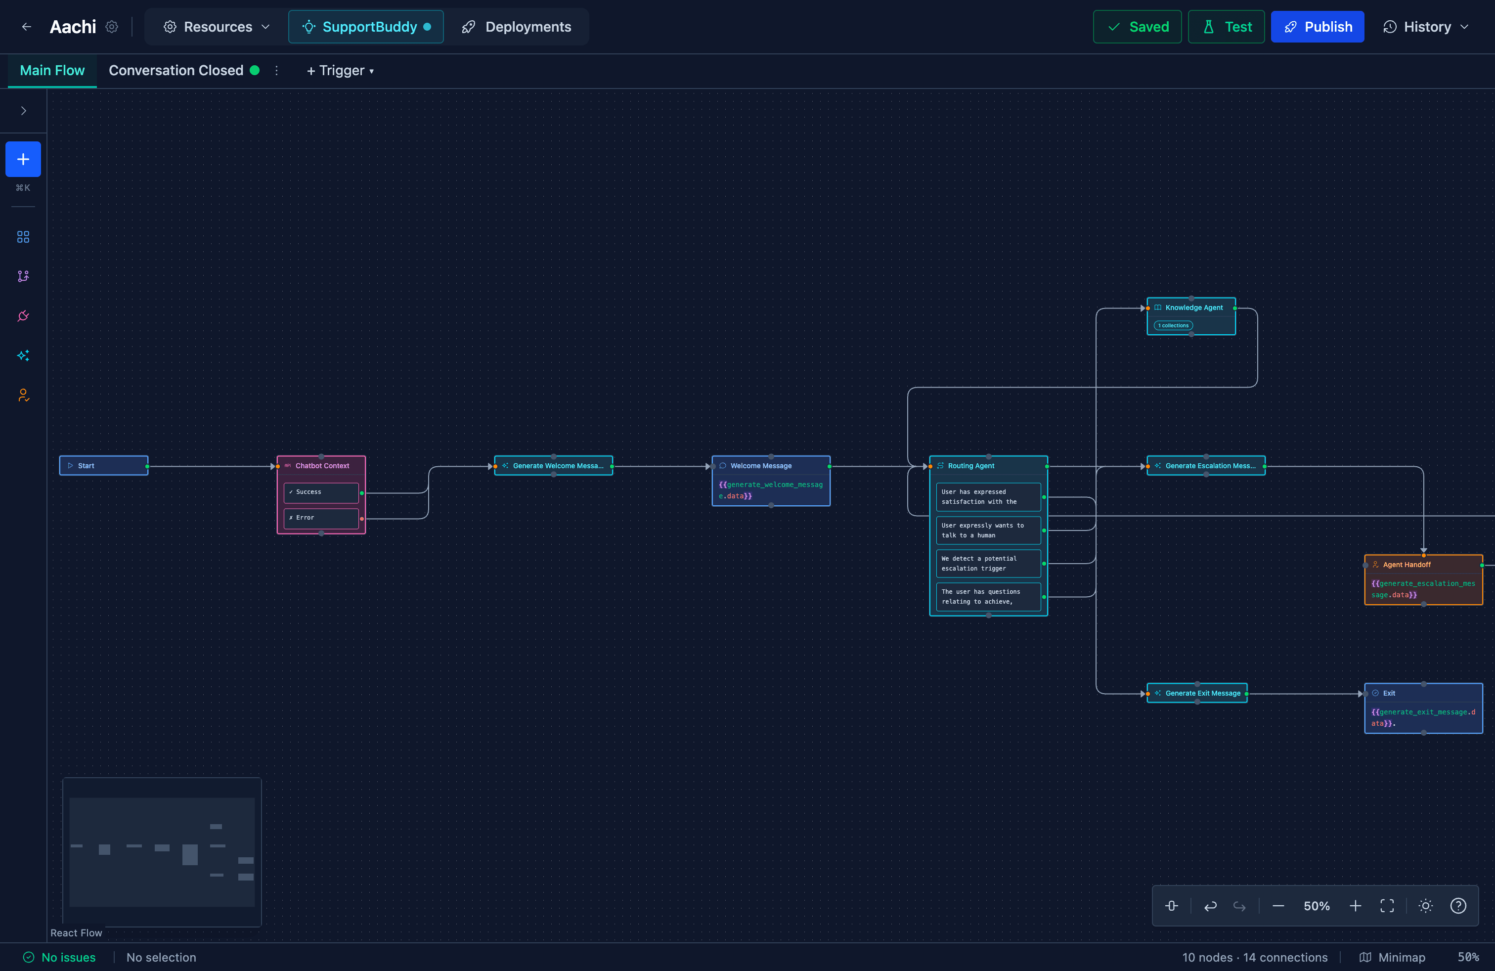The image size is (1495, 971).
Task: Click chat bubble icon on Welcome Message node
Action: tap(723, 465)
